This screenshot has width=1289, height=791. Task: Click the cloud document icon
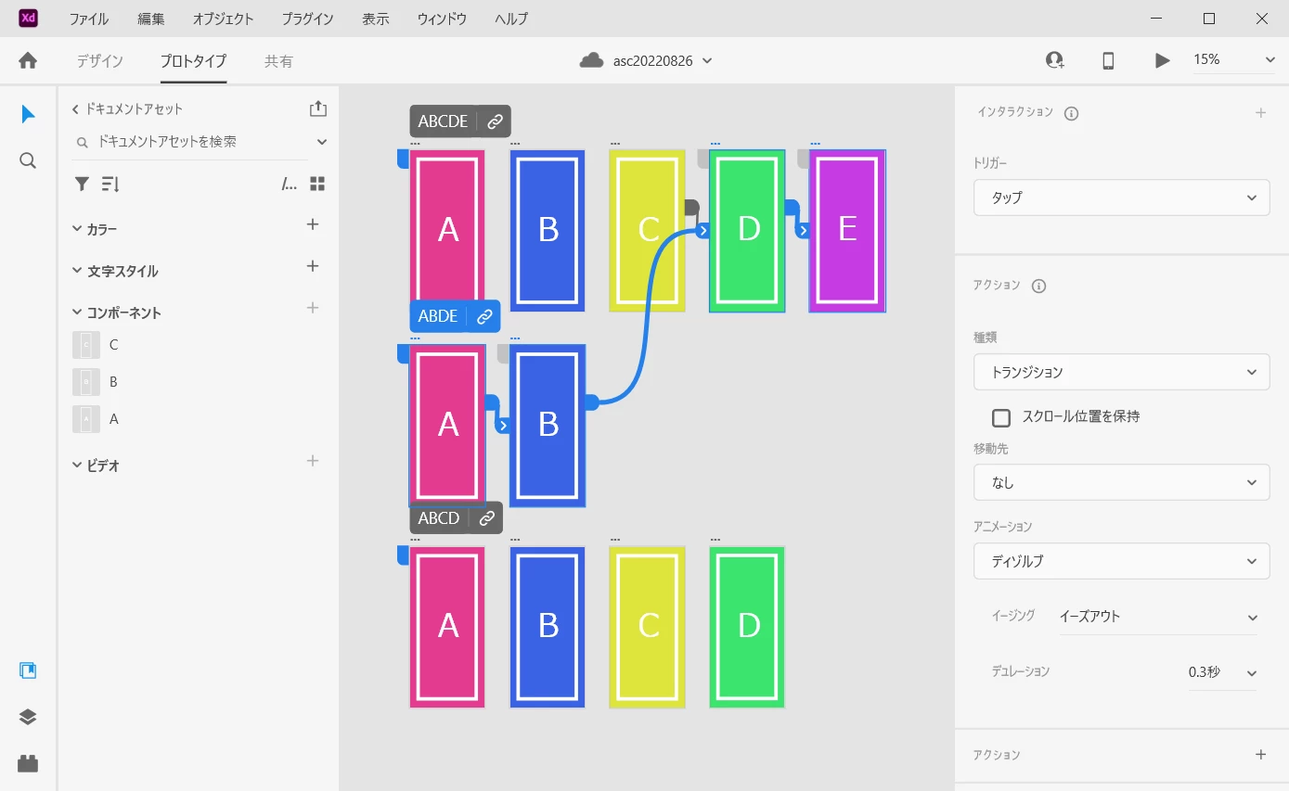click(591, 60)
